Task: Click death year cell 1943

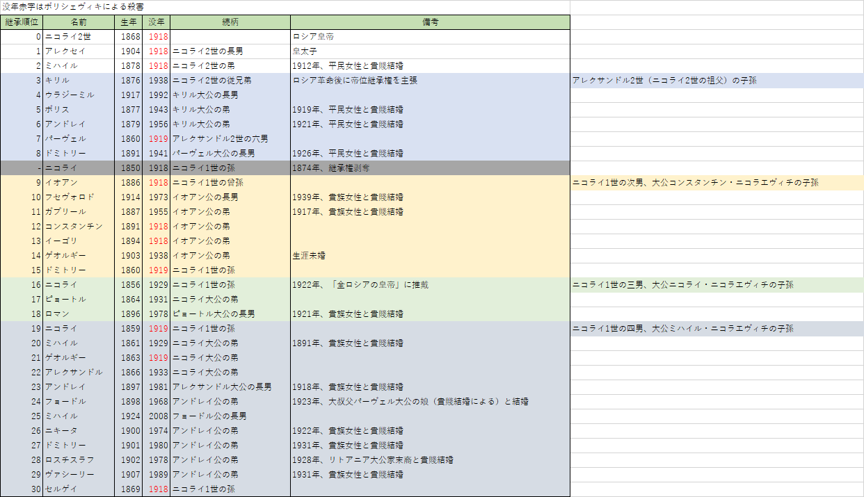Action: click(x=157, y=110)
